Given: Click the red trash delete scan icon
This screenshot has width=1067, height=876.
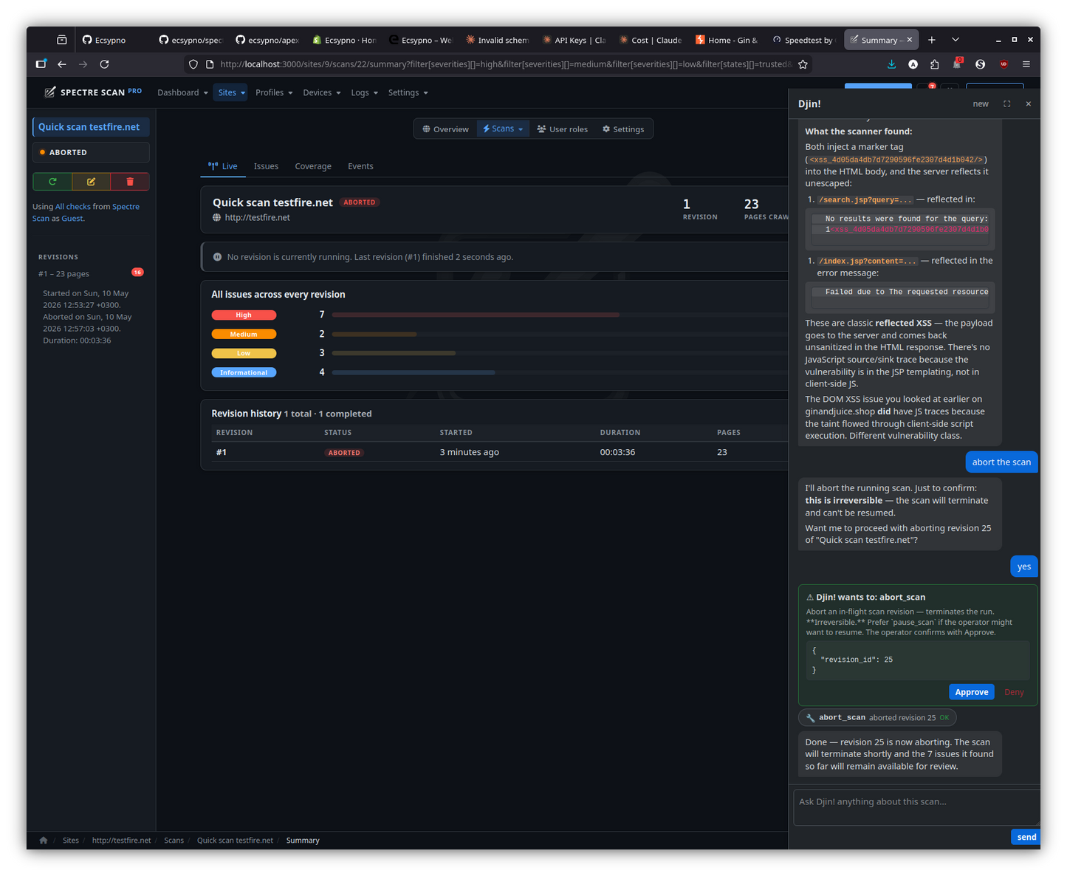Looking at the screenshot, I should (130, 181).
